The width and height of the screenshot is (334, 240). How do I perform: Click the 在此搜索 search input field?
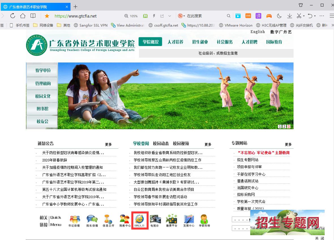[205, 16]
